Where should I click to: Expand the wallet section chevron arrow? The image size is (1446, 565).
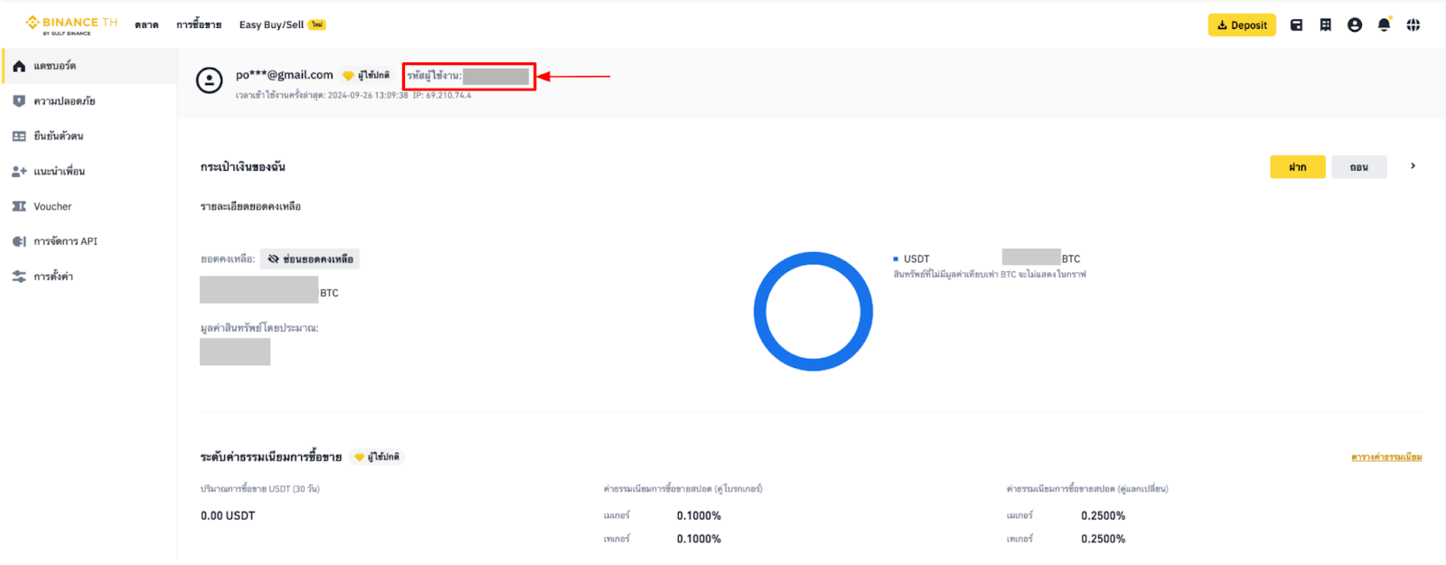[x=1413, y=166]
